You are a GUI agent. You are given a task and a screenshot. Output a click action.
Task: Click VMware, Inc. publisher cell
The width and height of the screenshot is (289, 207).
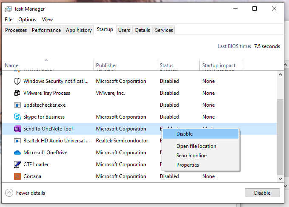coord(110,93)
